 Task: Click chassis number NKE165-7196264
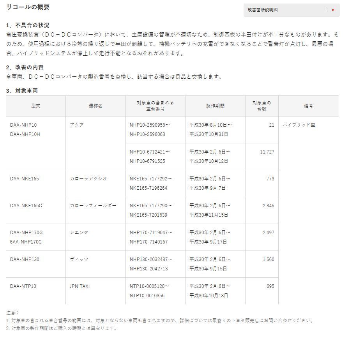148,188
